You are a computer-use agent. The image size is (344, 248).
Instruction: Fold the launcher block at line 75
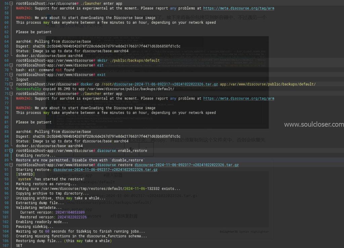[x=11, y=94]
